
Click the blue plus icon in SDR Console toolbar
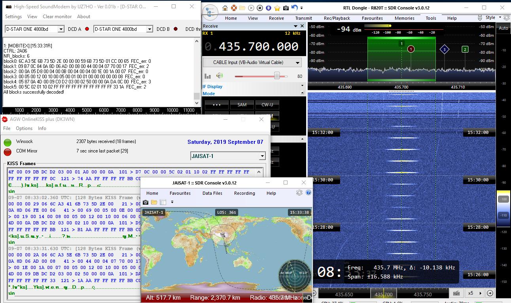[268, 8]
